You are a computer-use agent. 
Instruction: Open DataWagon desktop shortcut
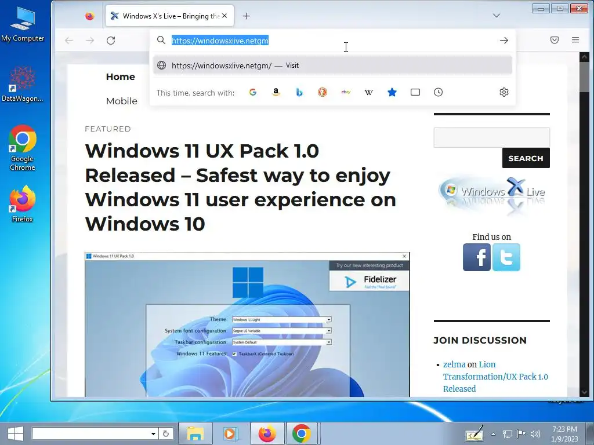click(x=23, y=84)
